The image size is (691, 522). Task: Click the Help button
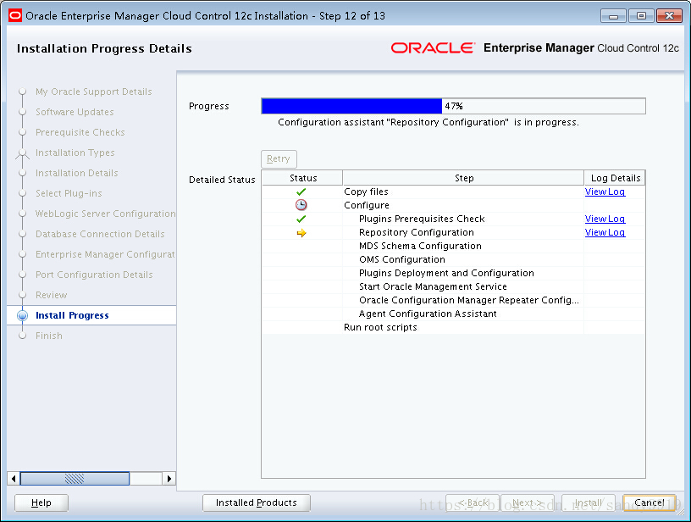click(41, 503)
